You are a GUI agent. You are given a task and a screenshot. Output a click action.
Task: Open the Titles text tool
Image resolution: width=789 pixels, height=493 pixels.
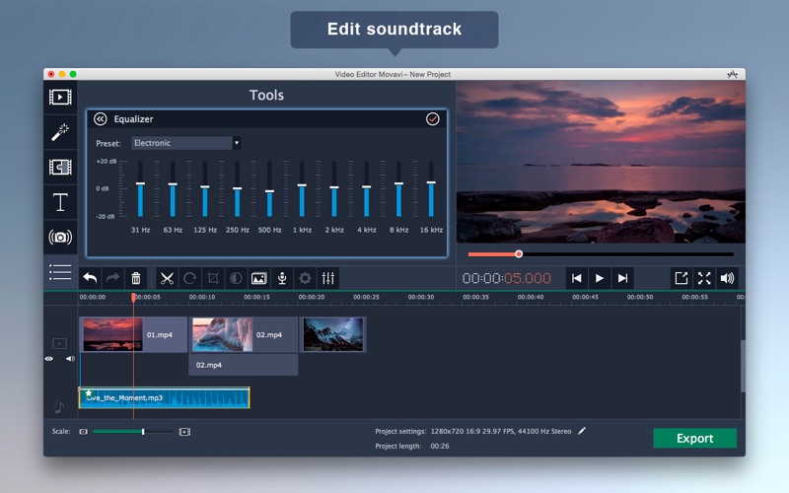click(60, 202)
